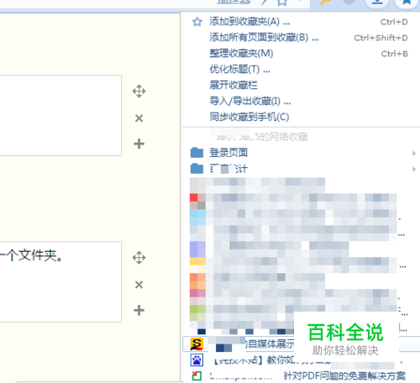Remove the 一个文件夹 box with X icon
420x383 pixels.
139,285
